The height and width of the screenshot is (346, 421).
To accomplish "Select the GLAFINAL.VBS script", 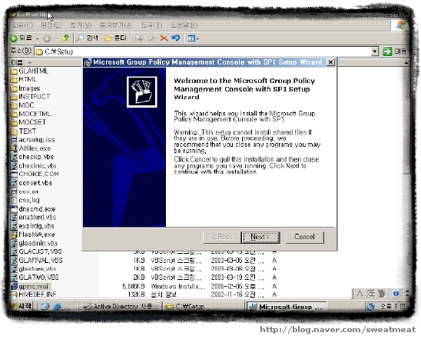I will tap(37, 261).
